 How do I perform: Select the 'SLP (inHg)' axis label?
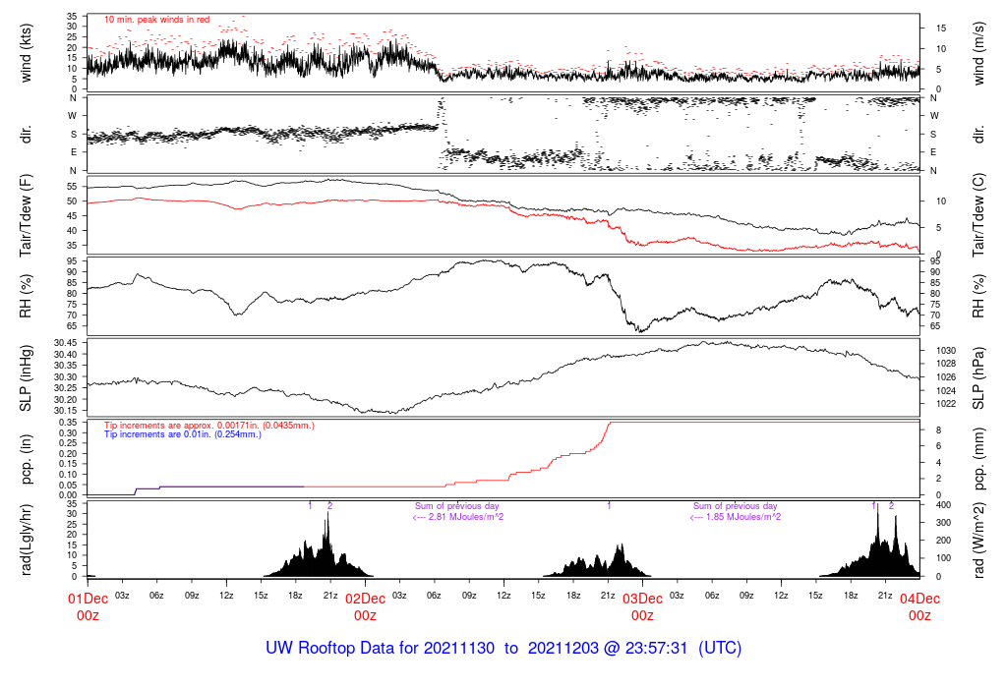coord(26,378)
